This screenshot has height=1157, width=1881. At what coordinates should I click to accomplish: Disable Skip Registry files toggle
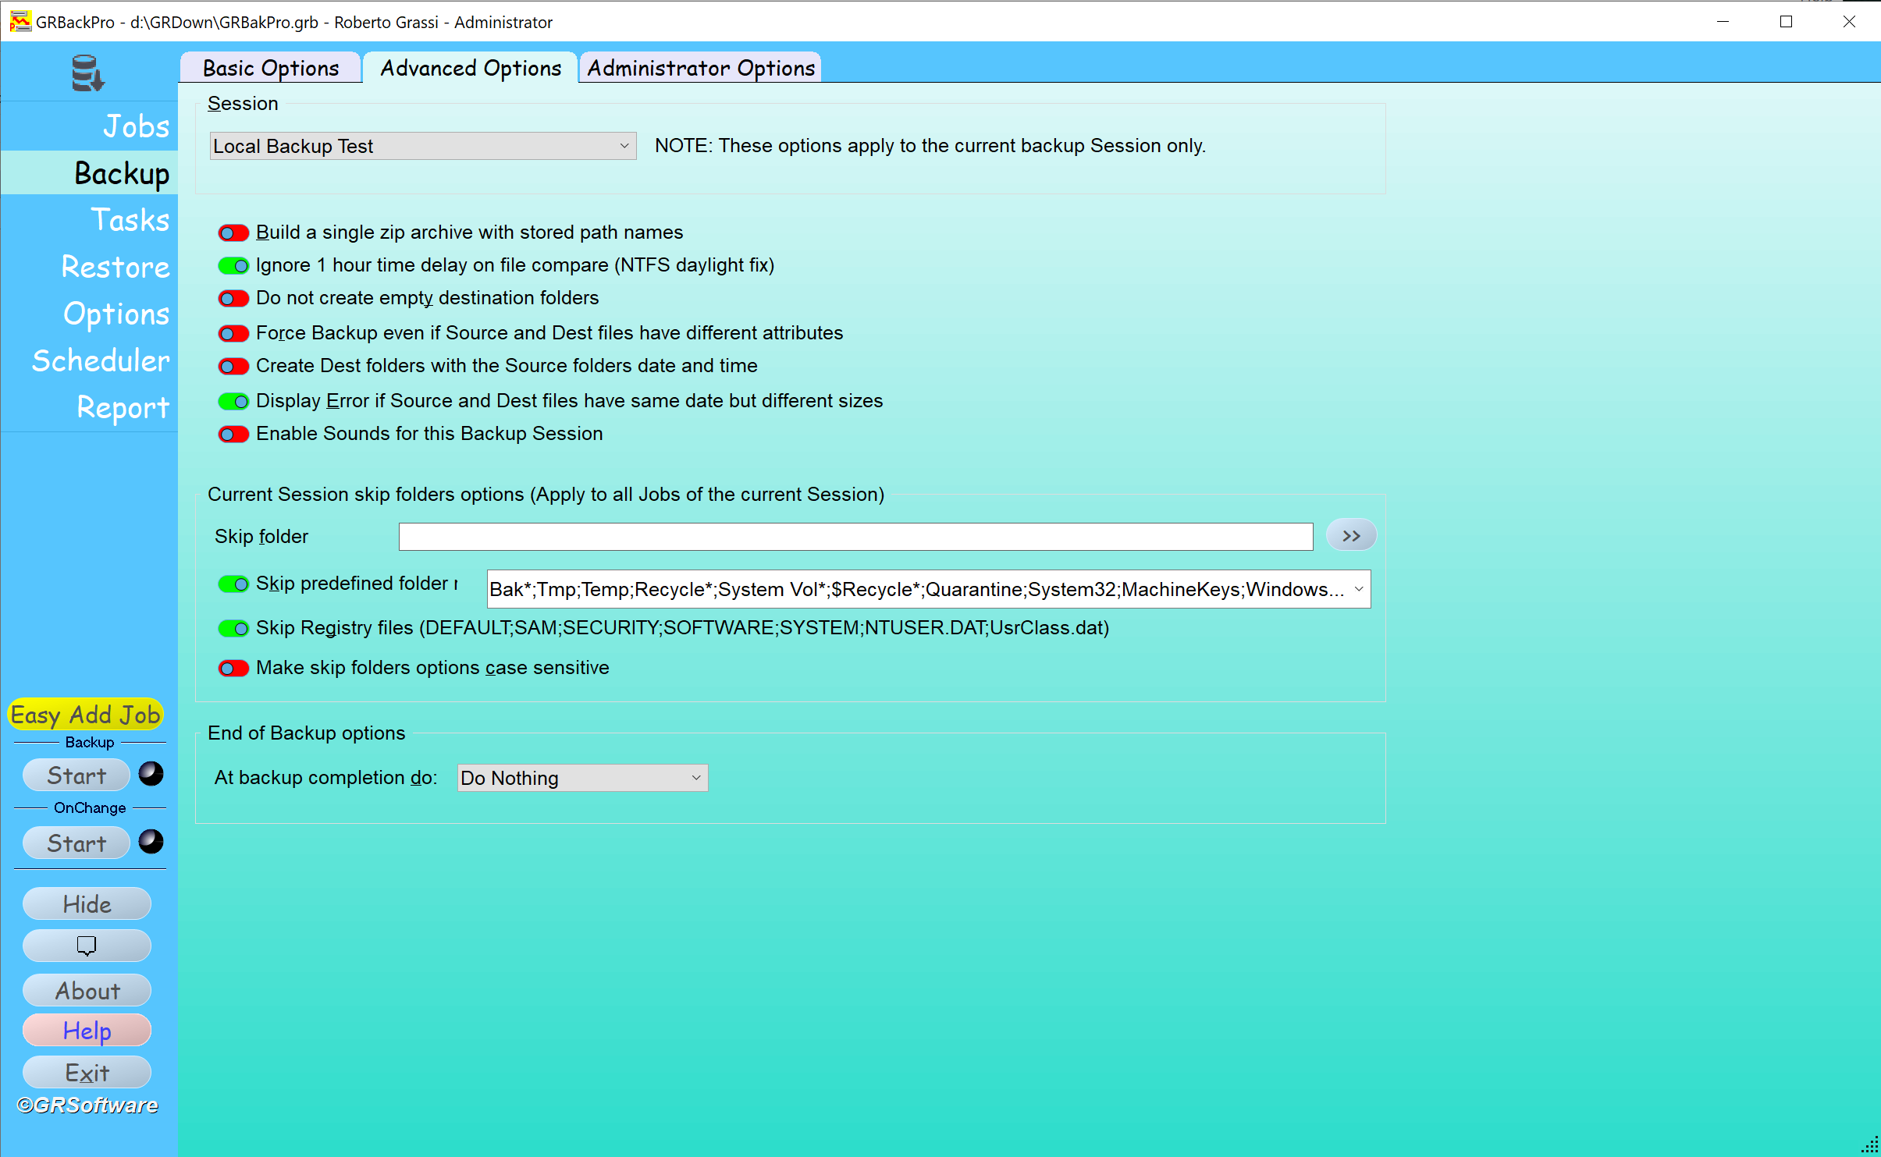pos(233,628)
